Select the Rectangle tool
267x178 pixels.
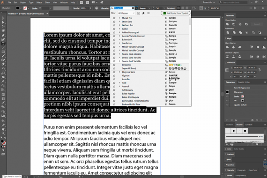coord(3,52)
